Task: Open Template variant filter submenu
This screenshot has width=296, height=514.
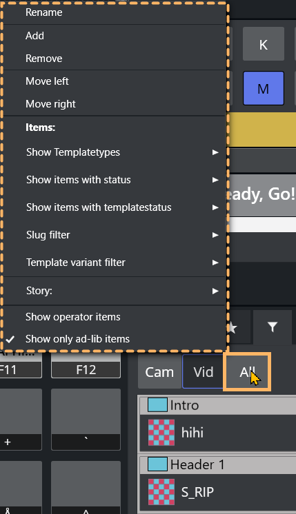Action: pyautogui.click(x=115, y=263)
